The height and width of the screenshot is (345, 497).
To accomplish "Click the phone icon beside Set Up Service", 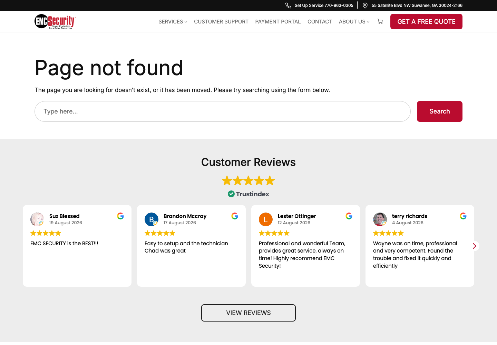I will tap(288, 6).
